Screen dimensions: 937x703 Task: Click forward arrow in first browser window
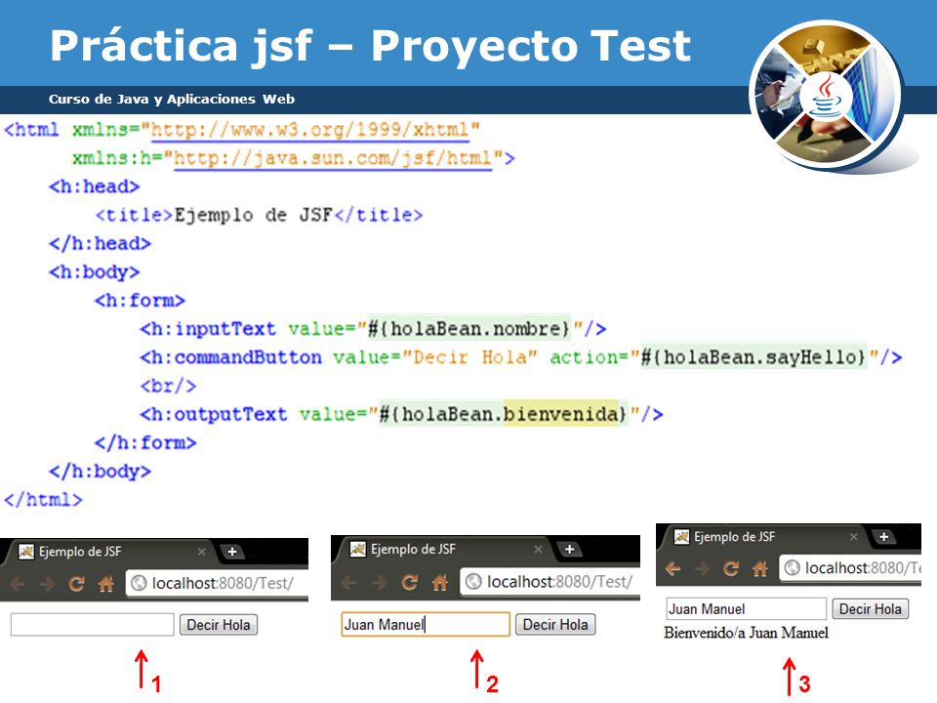point(47,584)
